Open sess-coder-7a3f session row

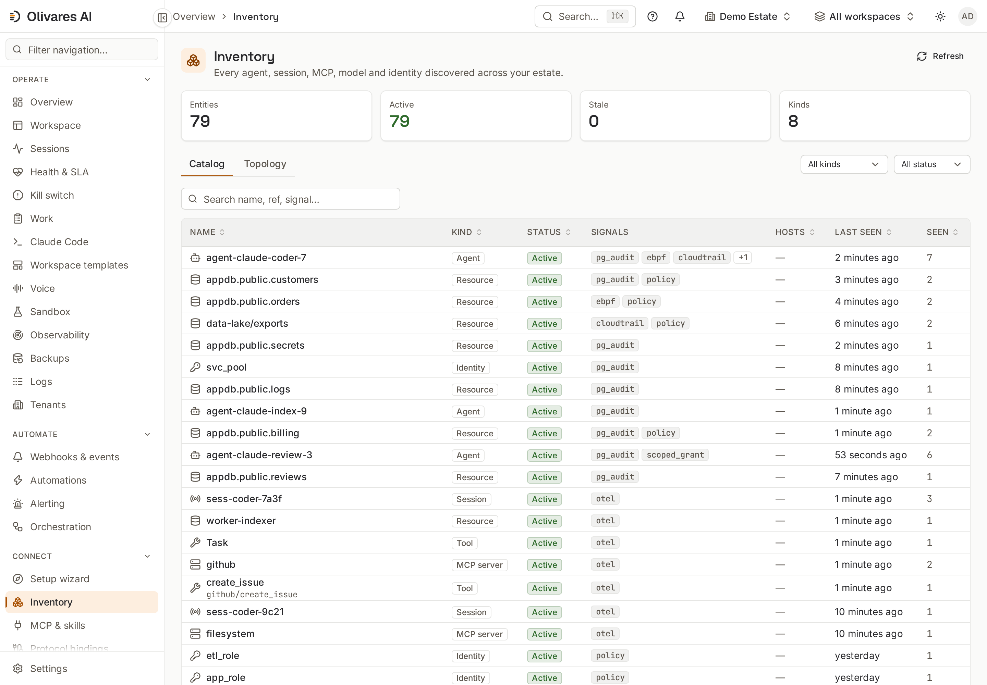click(x=575, y=499)
